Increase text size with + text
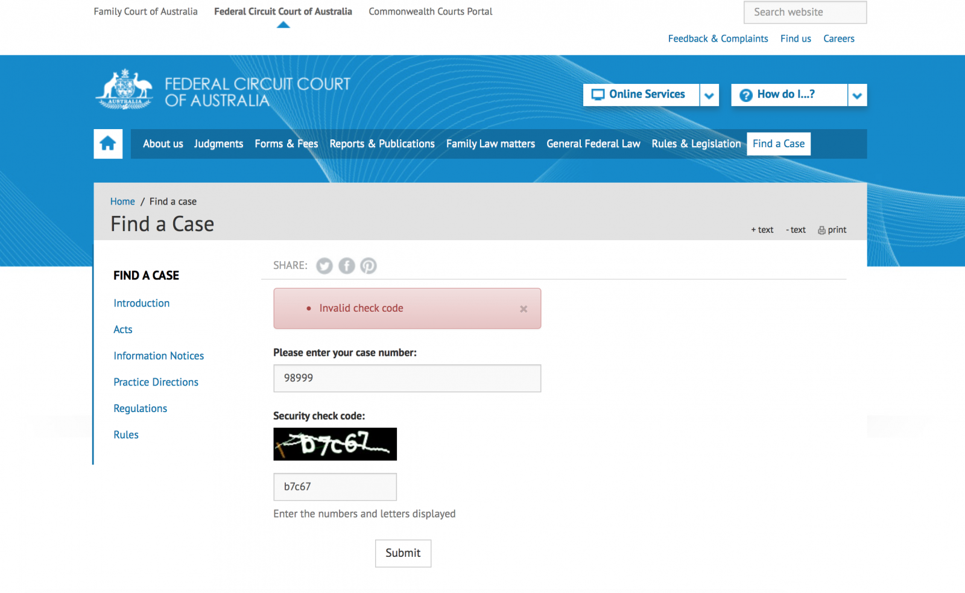 click(762, 230)
